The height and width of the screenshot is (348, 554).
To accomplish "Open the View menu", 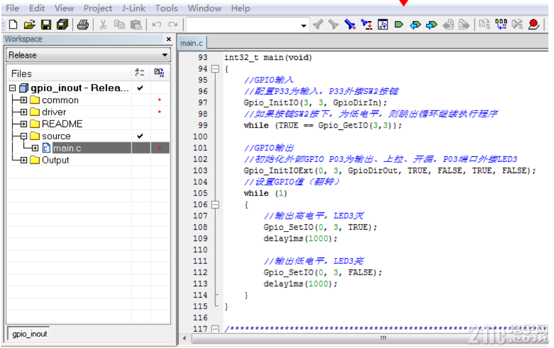I will (64, 8).
